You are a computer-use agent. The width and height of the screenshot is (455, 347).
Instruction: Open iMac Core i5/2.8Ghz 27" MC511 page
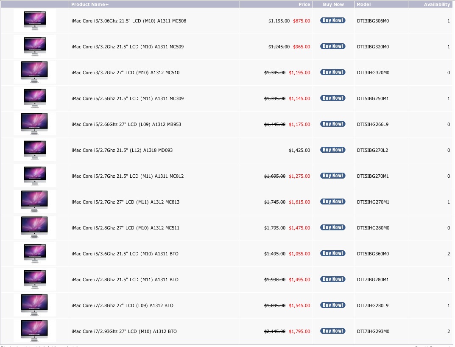pos(126,228)
